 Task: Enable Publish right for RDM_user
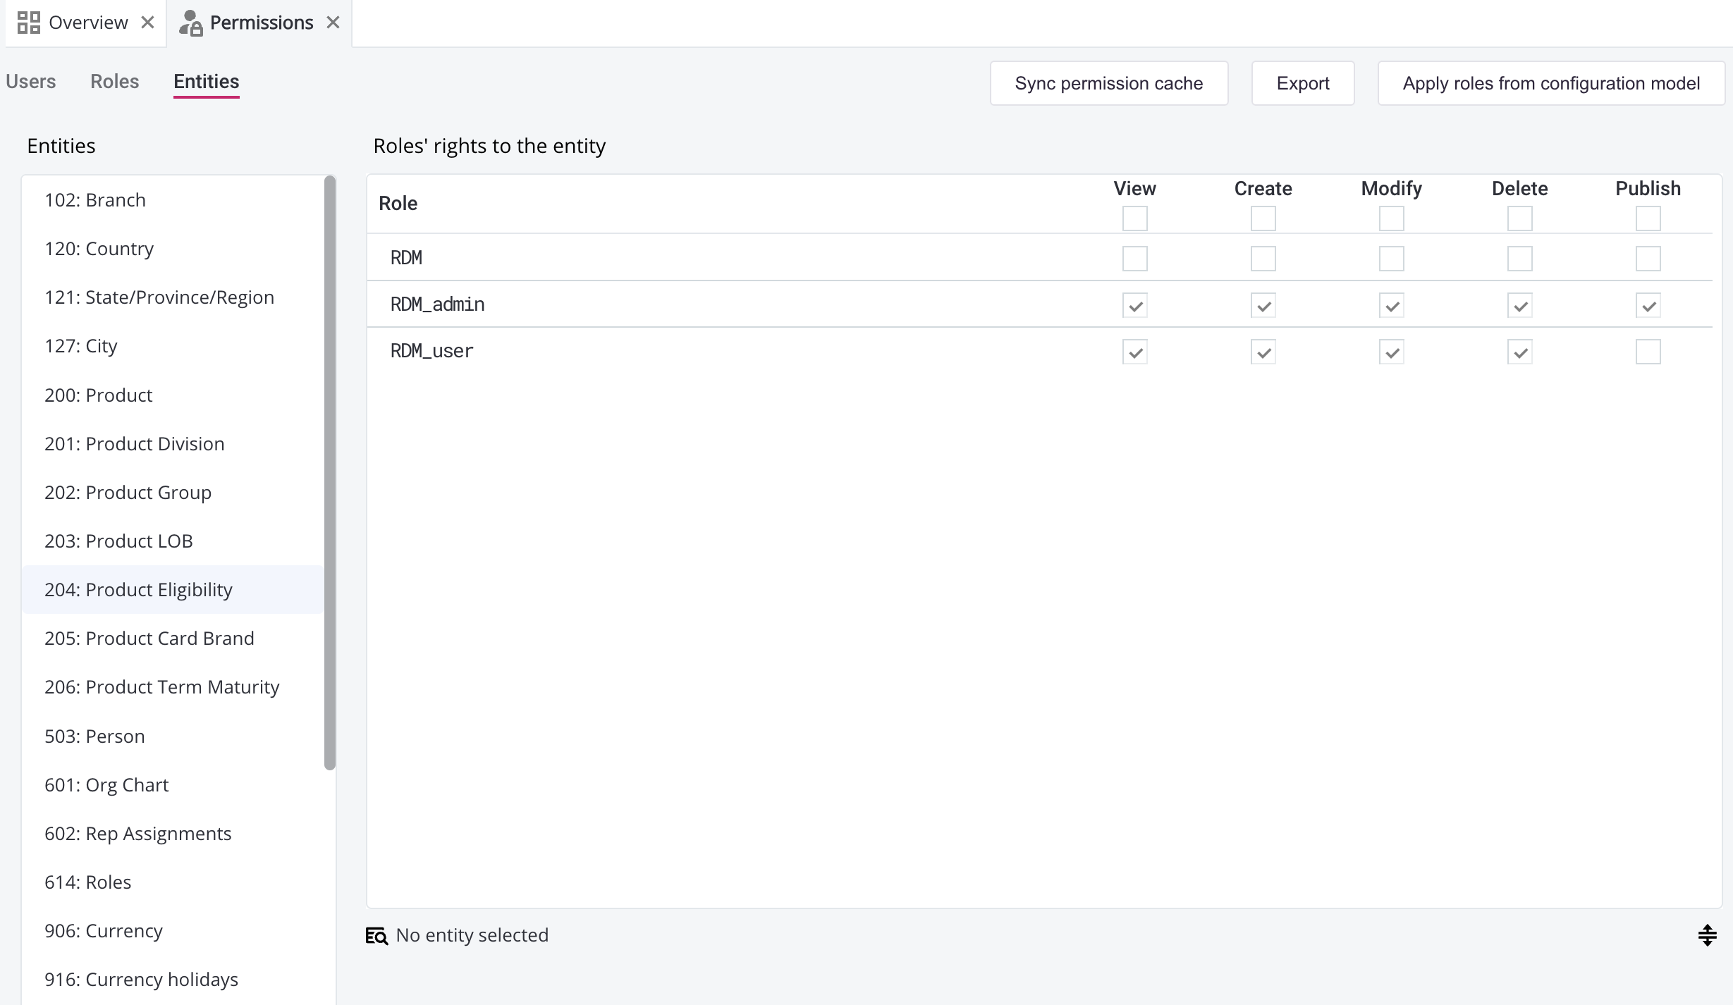pyautogui.click(x=1648, y=352)
